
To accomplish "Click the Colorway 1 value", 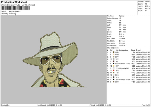I will 13,14.
